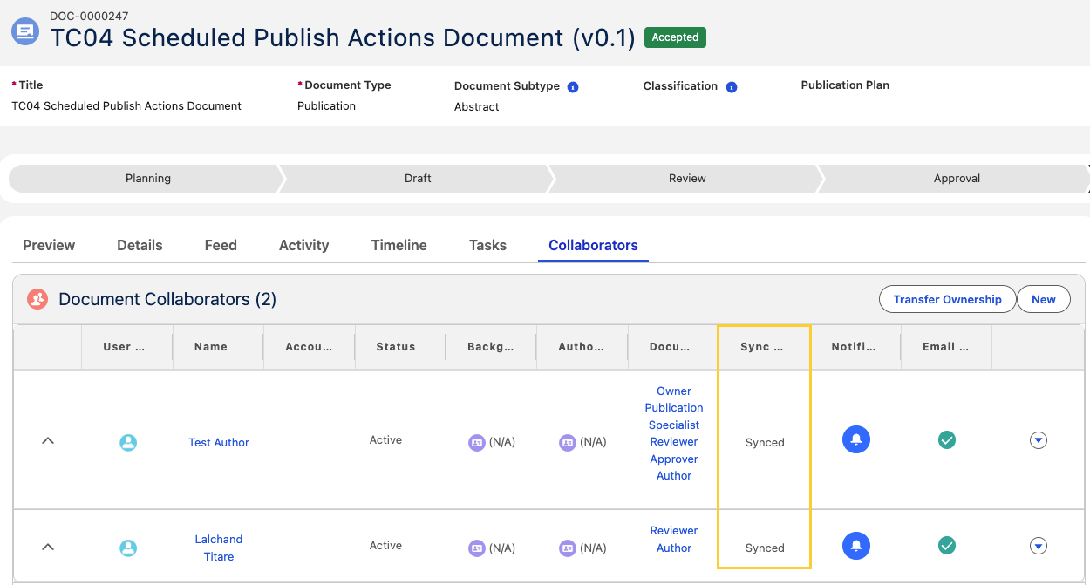Viewport: 1090px width, 585px height.
Task: Click the New collaborator button
Action: click(1044, 299)
